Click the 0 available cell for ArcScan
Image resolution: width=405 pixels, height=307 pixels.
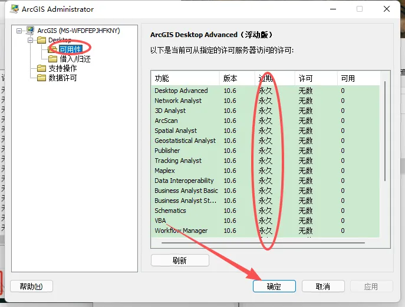point(343,121)
